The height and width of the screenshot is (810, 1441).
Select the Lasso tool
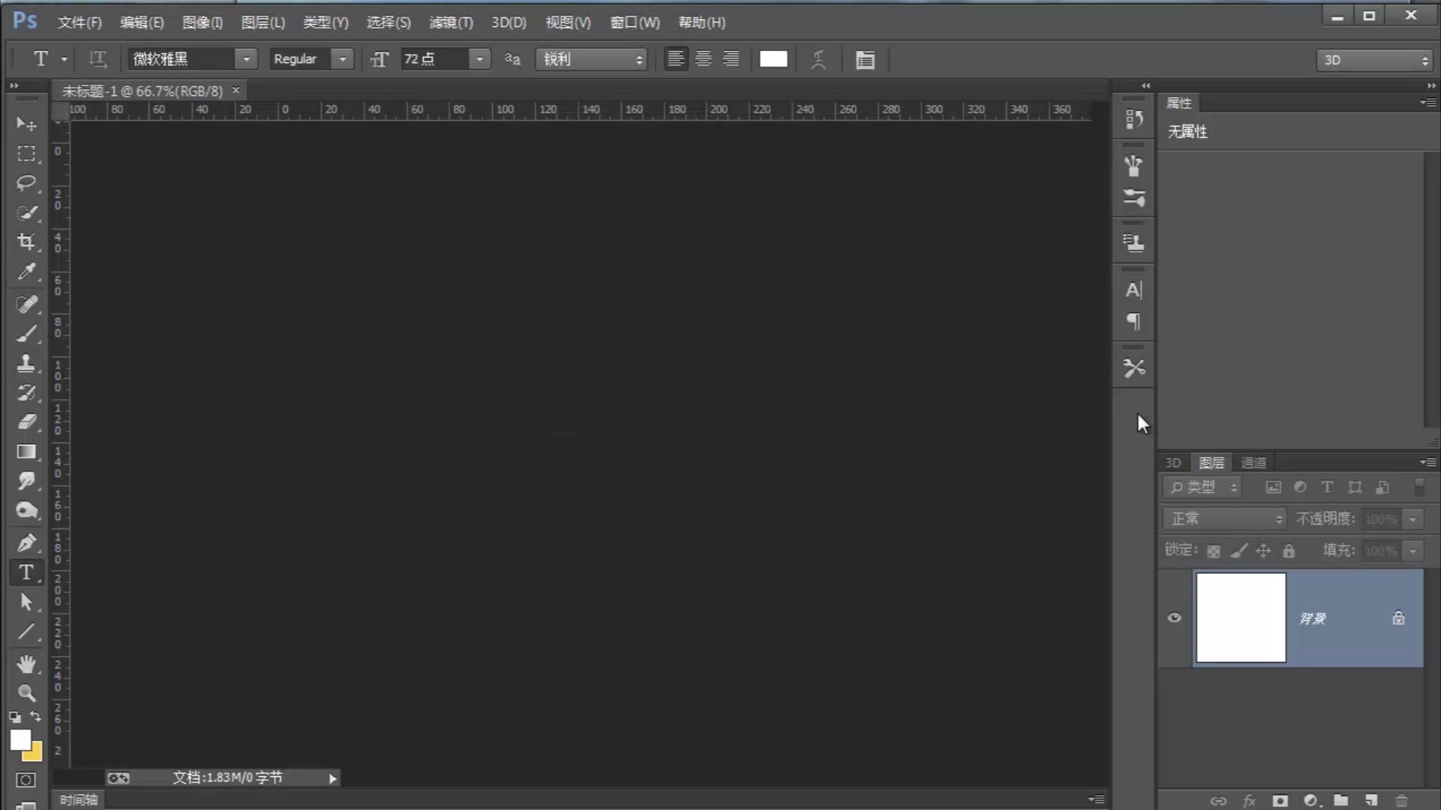click(x=26, y=183)
